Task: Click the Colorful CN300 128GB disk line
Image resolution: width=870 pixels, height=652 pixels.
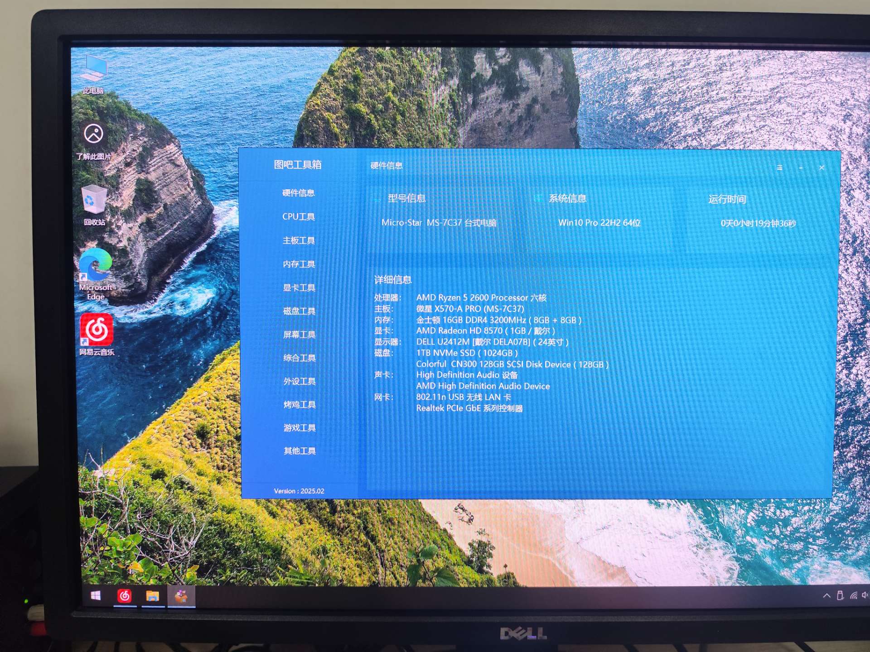Action: point(512,364)
